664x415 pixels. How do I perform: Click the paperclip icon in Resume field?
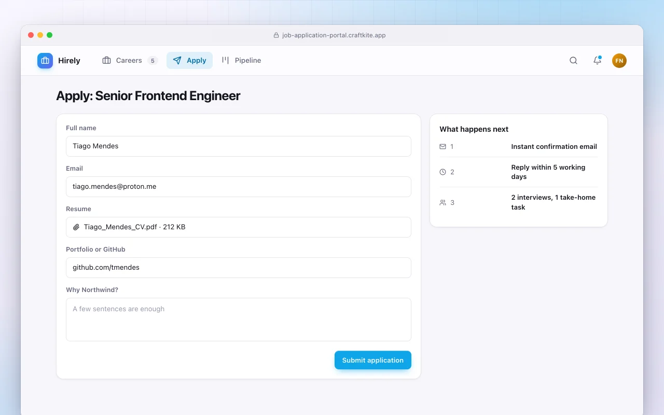(76, 227)
